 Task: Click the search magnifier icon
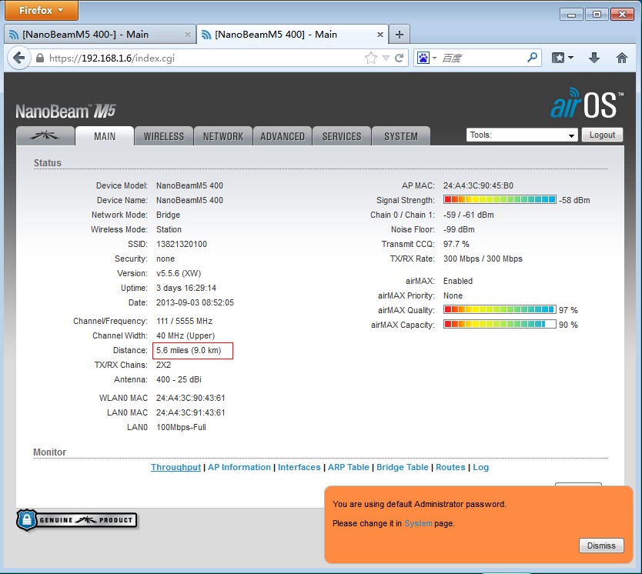click(532, 57)
